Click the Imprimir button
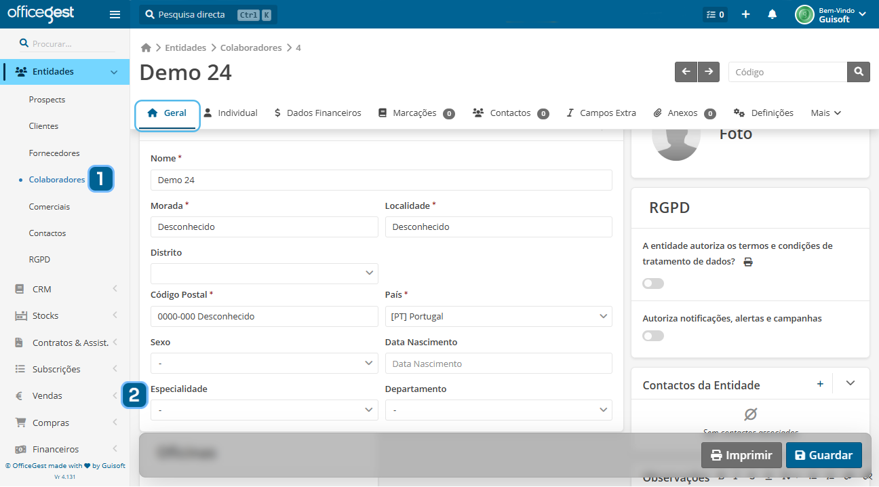Image resolution: width=879 pixels, height=487 pixels. pyautogui.click(x=741, y=455)
